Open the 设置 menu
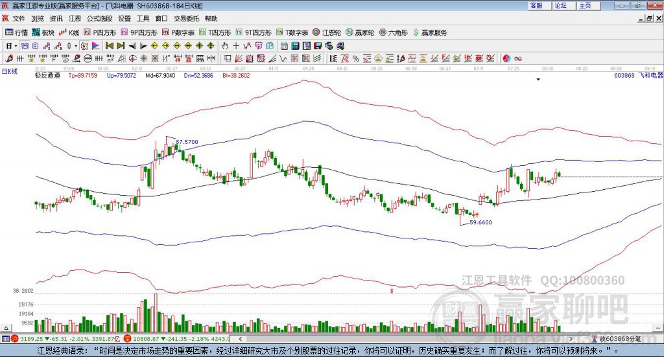Image resolution: width=664 pixels, height=357 pixels. coord(124,19)
